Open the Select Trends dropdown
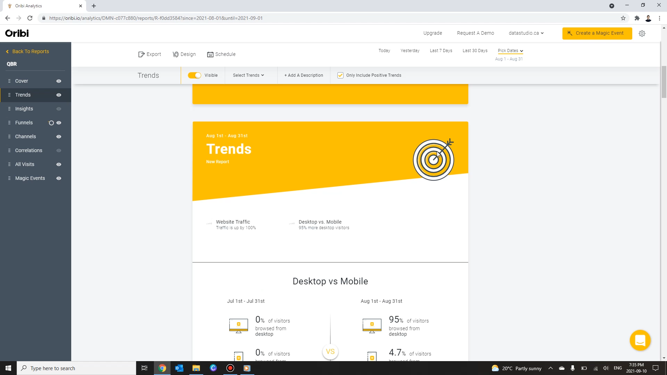 point(248,75)
